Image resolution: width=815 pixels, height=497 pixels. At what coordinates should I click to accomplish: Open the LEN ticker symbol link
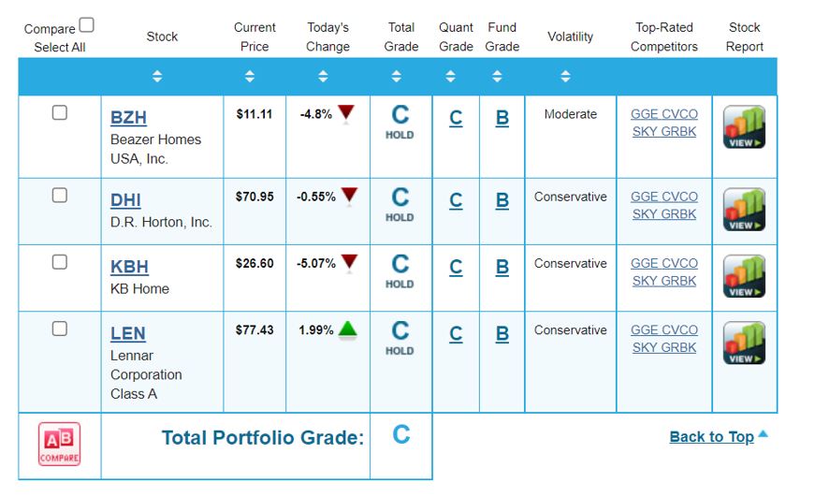click(x=127, y=333)
